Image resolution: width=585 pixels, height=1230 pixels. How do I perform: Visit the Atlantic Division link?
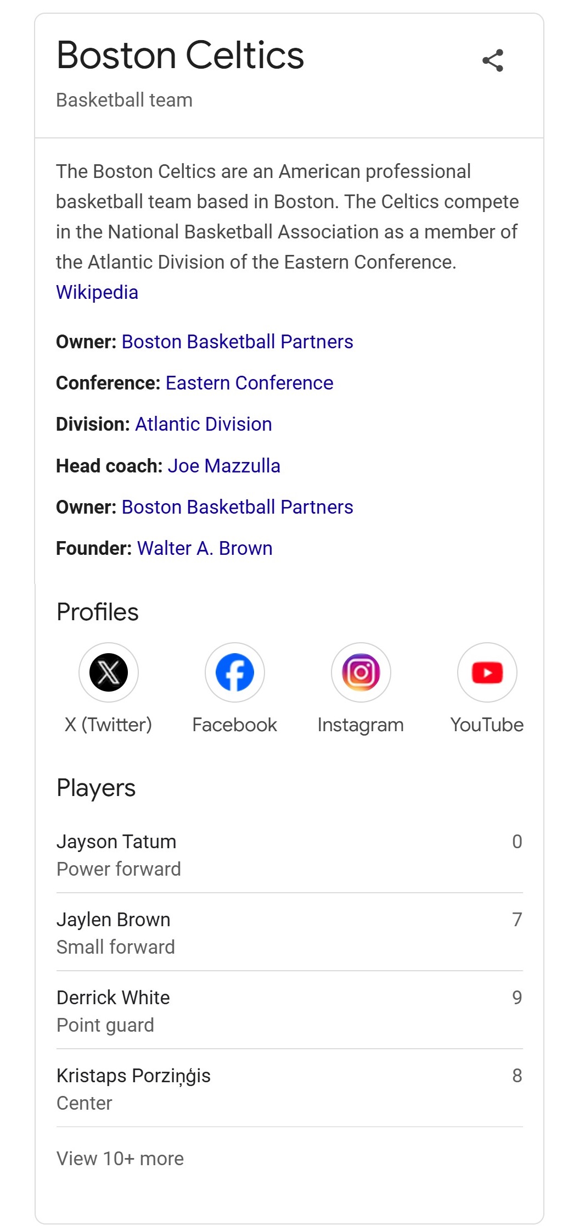click(204, 424)
